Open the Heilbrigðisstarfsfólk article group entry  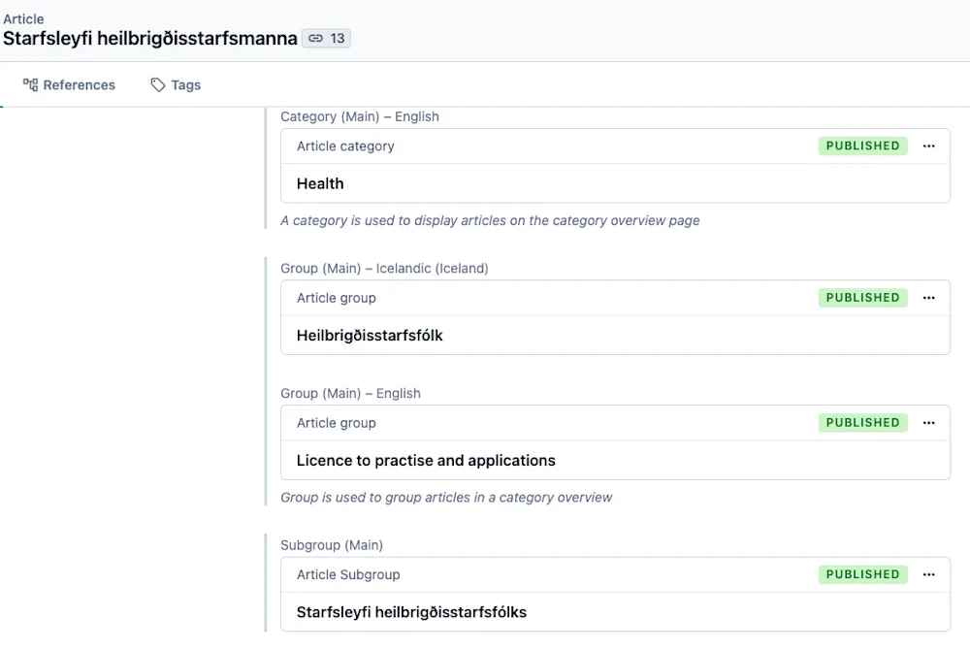(x=370, y=336)
